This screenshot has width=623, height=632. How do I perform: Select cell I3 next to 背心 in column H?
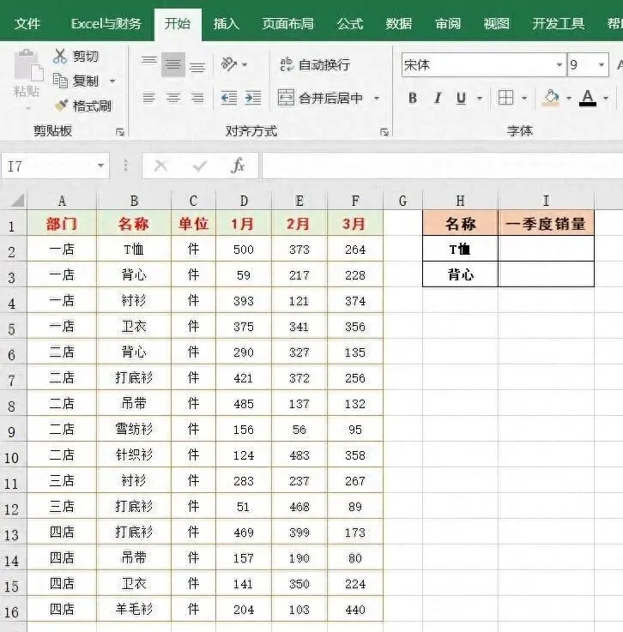tap(546, 274)
